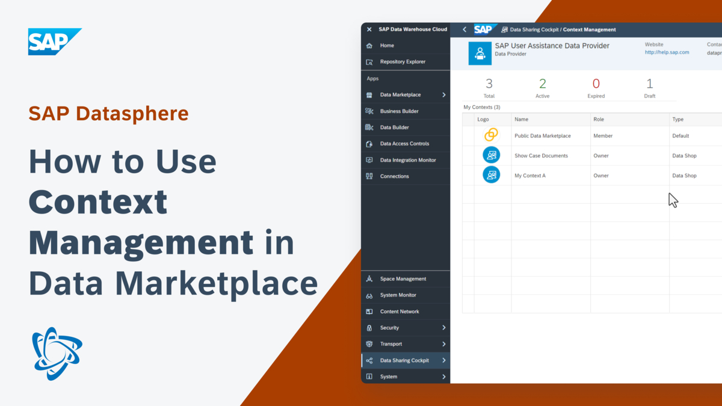
Task: Expand the System menu chevron
Action: (x=443, y=376)
